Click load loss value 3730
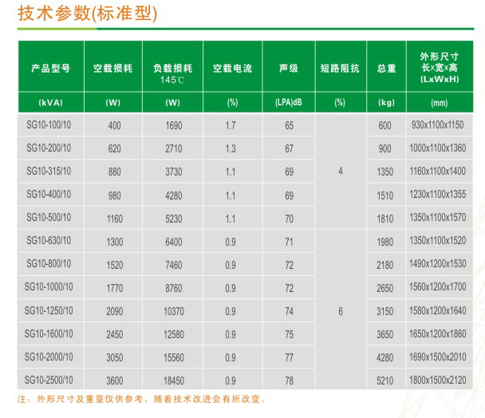This screenshot has height=418, width=485. point(174,172)
